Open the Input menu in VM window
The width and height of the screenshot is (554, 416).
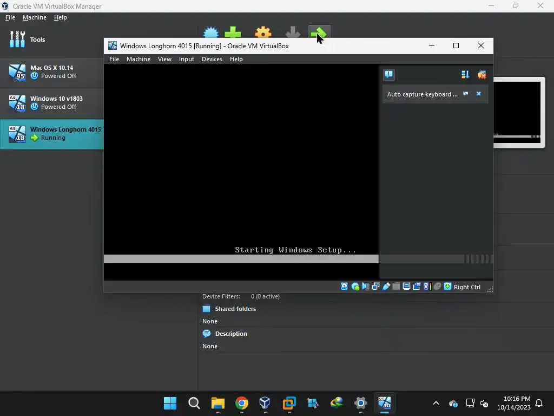click(187, 59)
